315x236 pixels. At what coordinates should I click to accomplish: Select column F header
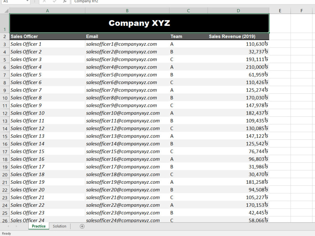point(301,11)
